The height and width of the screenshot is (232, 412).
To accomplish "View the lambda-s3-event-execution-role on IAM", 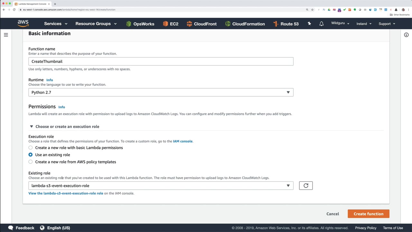I will pos(66,193).
